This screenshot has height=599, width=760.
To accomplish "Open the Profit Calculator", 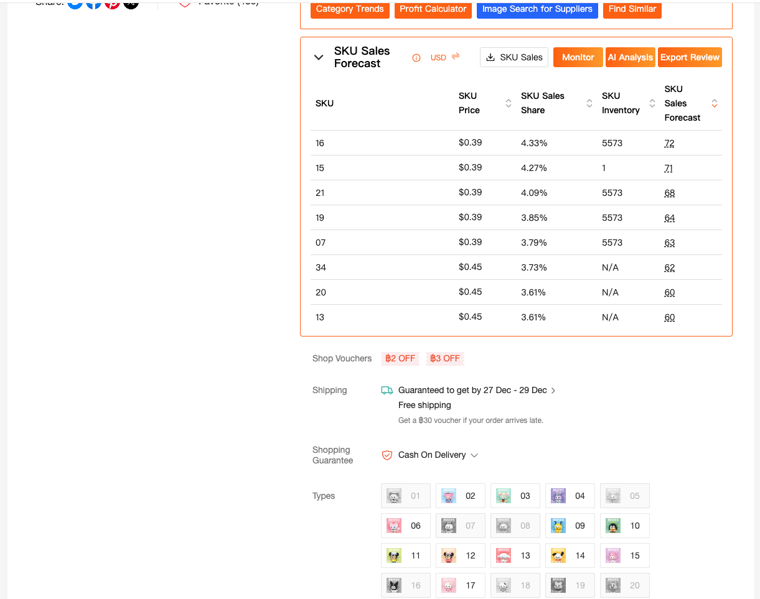I will pos(433,9).
